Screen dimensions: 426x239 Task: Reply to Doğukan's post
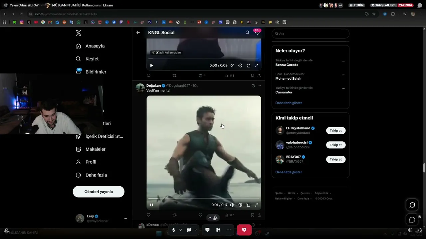tap(148, 215)
